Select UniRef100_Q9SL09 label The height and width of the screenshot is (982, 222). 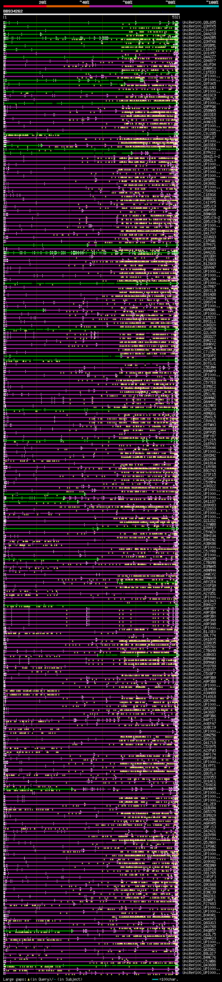pyautogui.click(x=199, y=409)
